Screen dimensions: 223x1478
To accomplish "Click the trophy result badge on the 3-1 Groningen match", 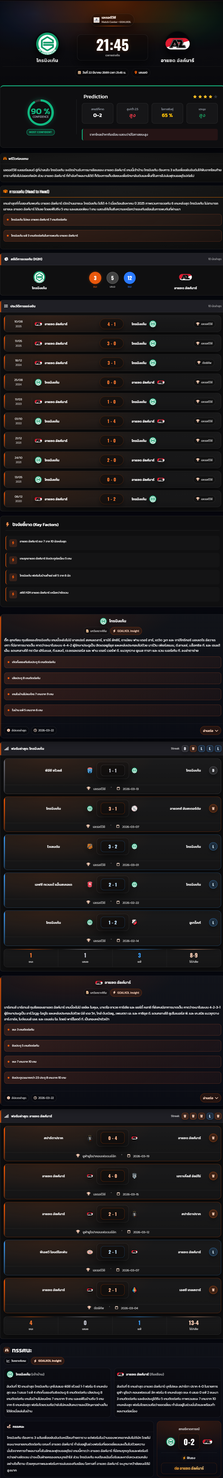I will coord(213,808).
